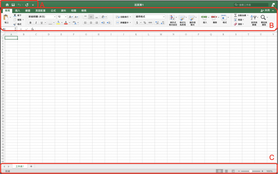Apply the currency $ format

tap(137, 23)
